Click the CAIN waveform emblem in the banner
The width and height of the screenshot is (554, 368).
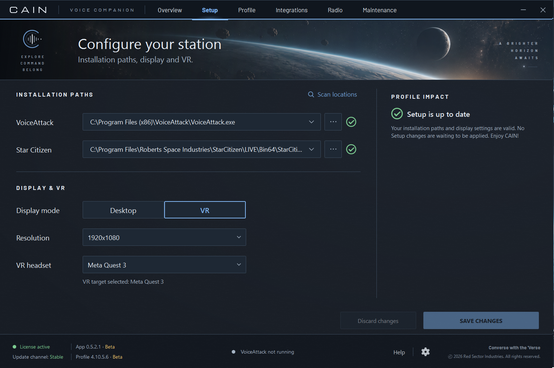tap(32, 39)
